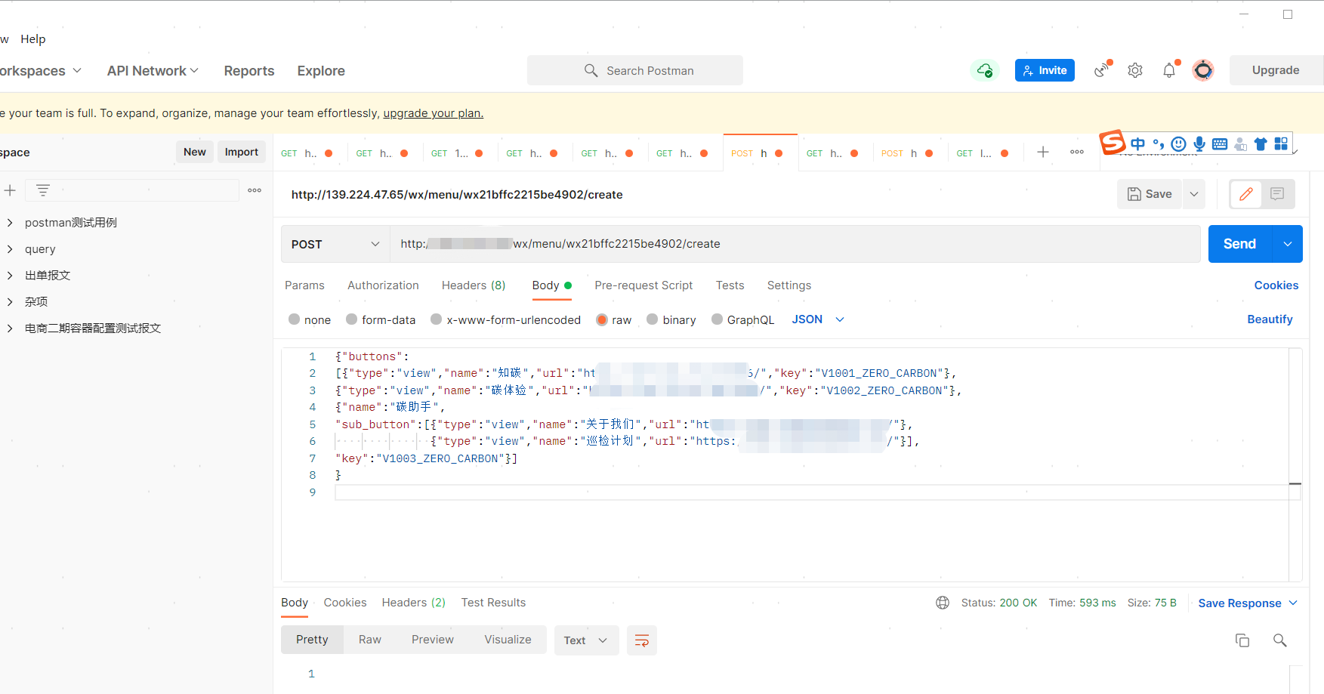Expand the 电商二期容器配置测试报文 collection

coord(10,328)
